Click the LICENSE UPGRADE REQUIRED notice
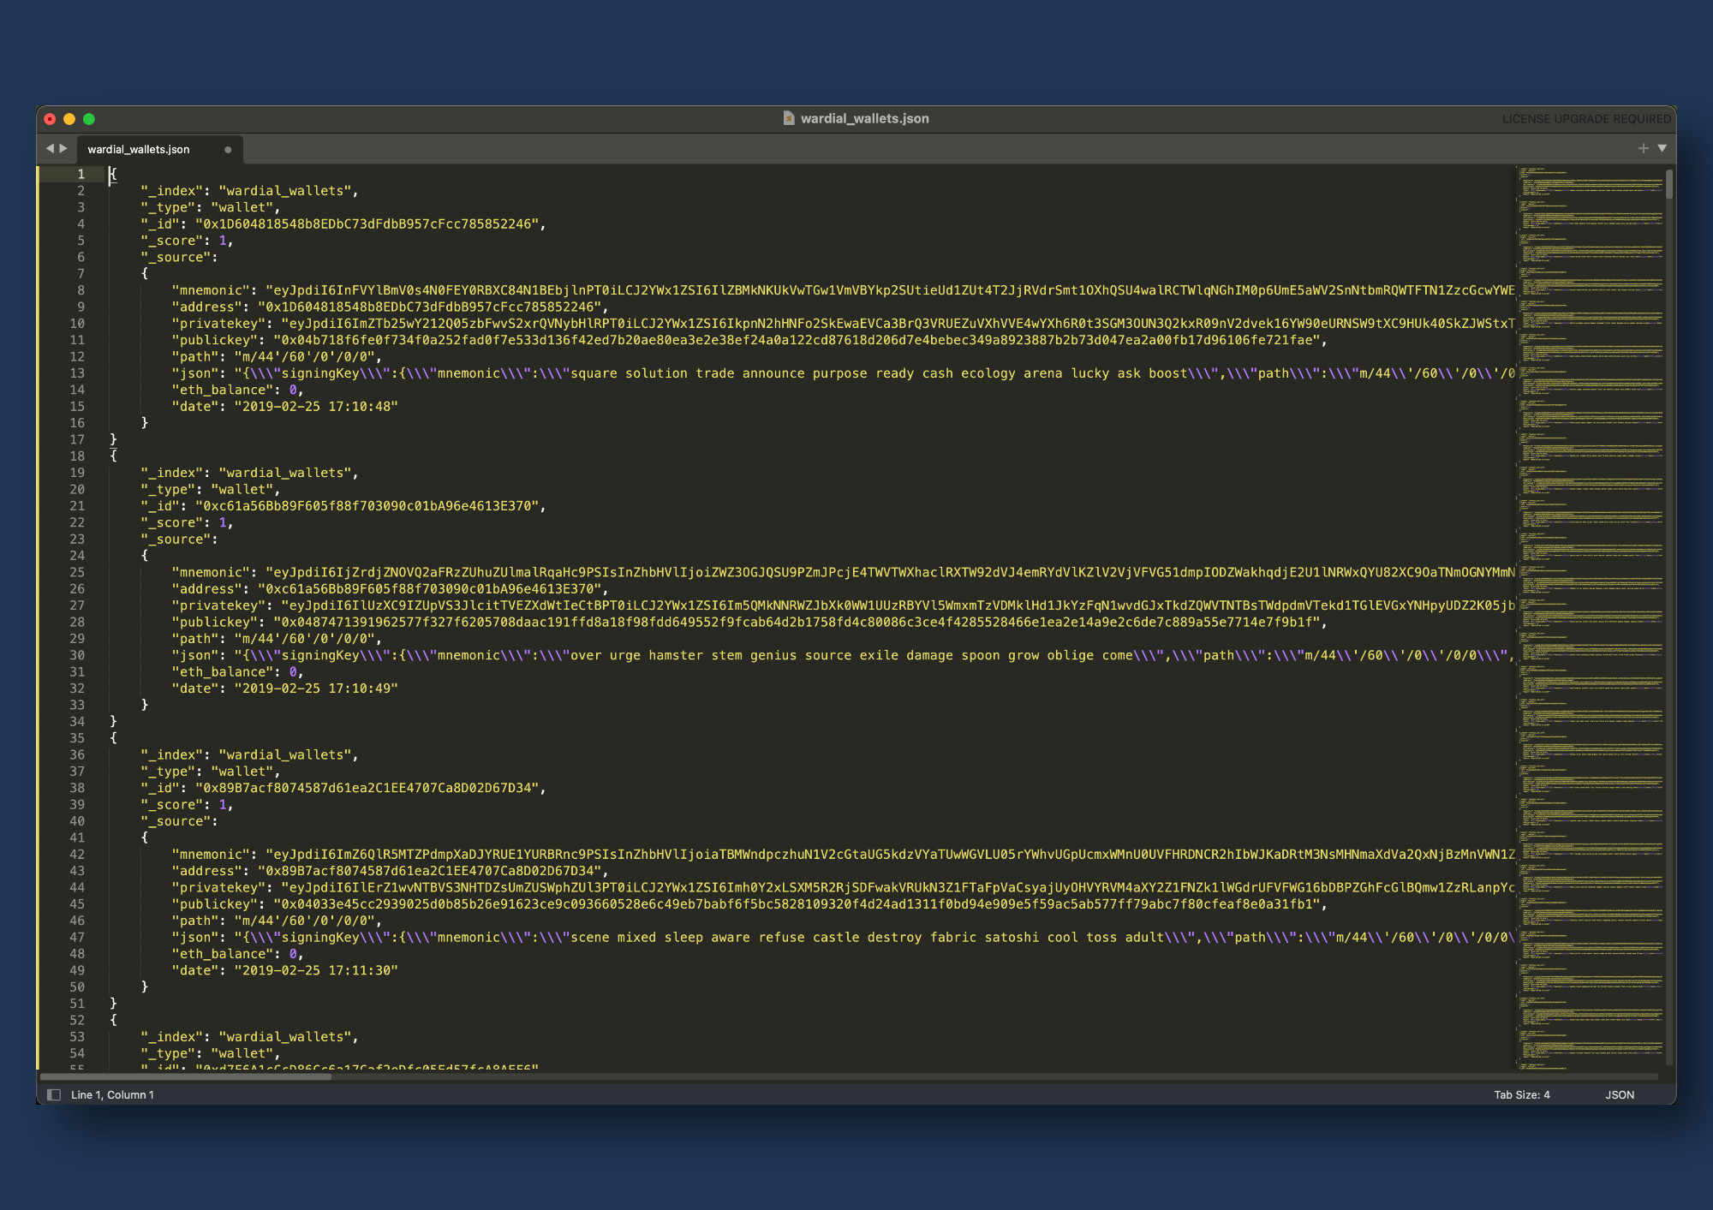 pyautogui.click(x=1586, y=119)
